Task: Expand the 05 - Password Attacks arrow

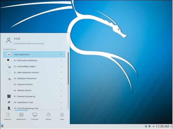Action: tap(61, 84)
